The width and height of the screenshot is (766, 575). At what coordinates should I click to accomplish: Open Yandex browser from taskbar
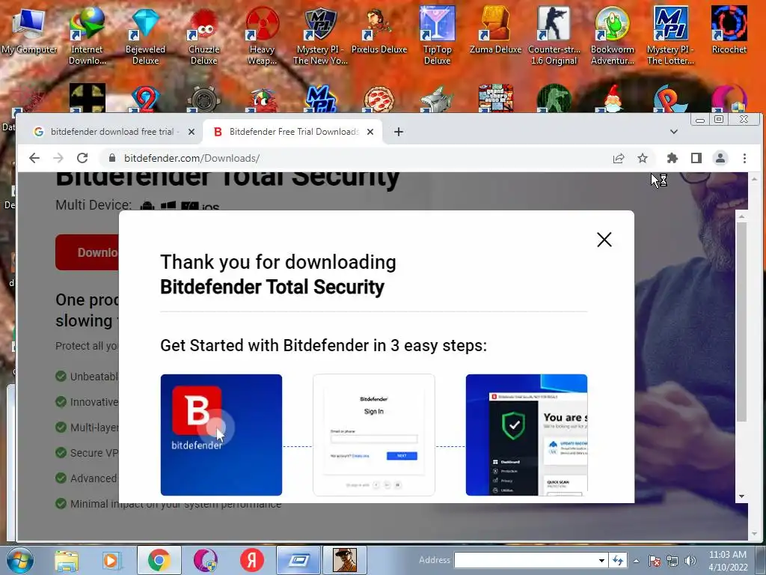251,560
